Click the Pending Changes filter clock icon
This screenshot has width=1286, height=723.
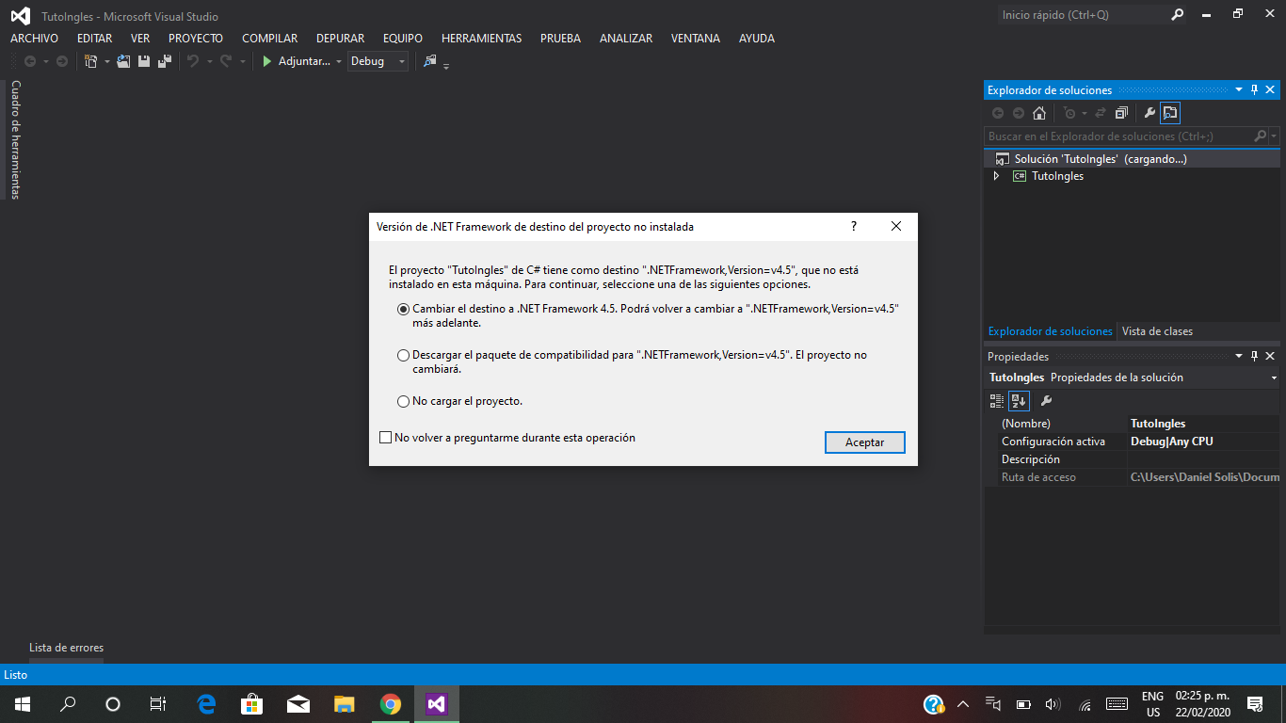pos(1069,113)
